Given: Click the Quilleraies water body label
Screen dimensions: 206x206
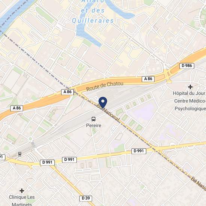Looking at the screenshot, I should 93,21.
